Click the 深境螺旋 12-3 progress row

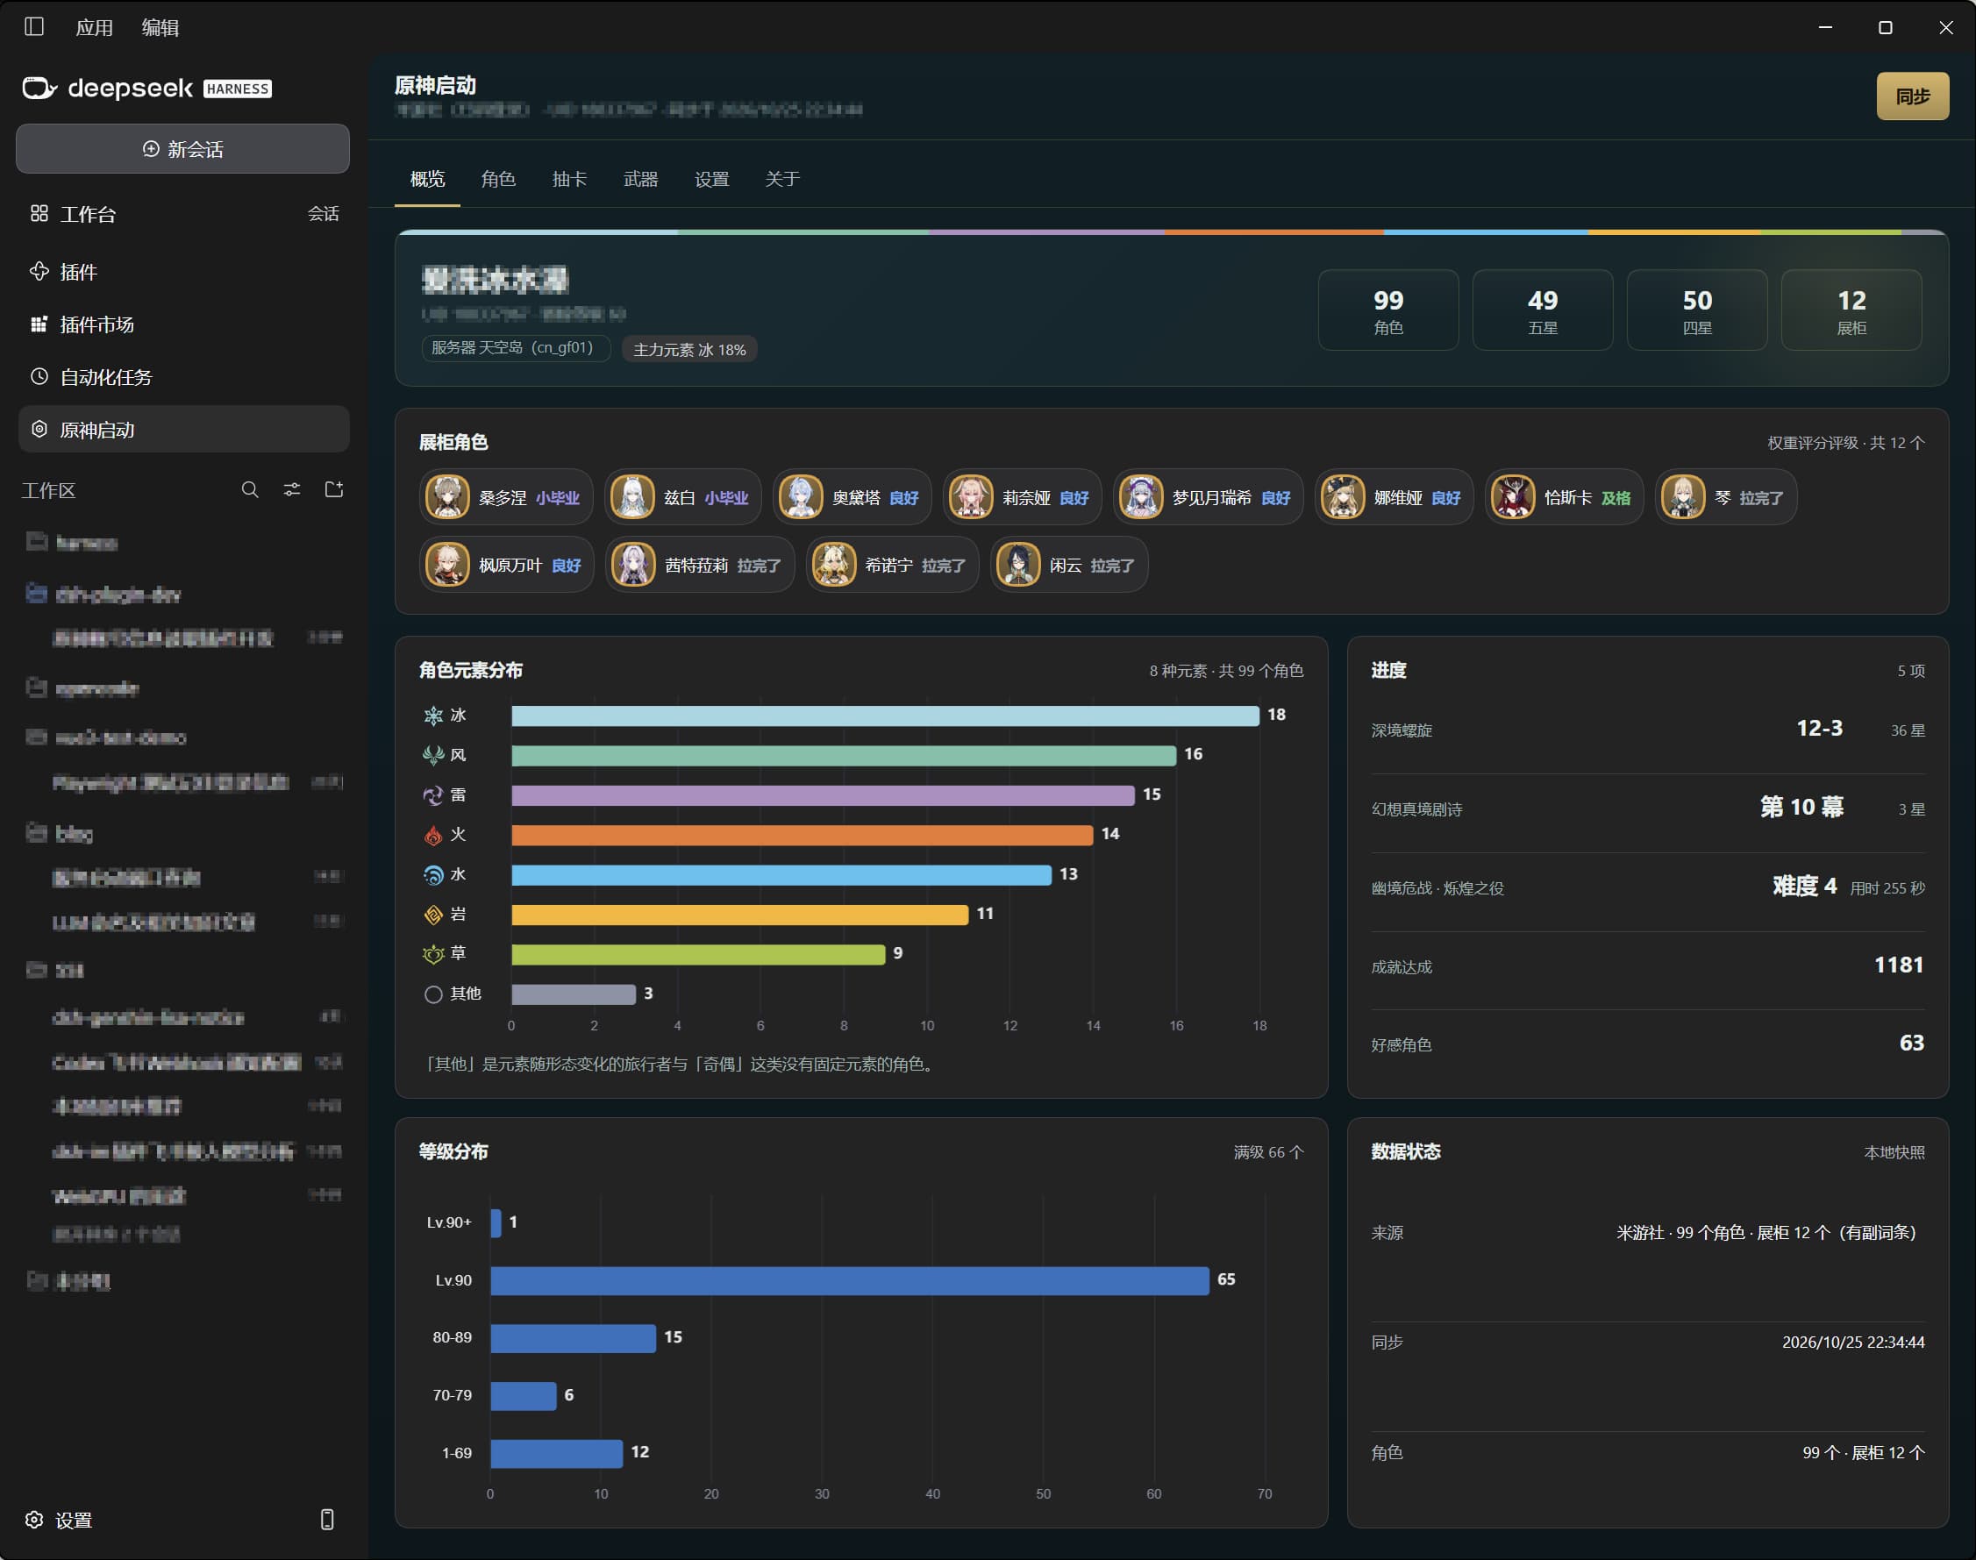1647,730
